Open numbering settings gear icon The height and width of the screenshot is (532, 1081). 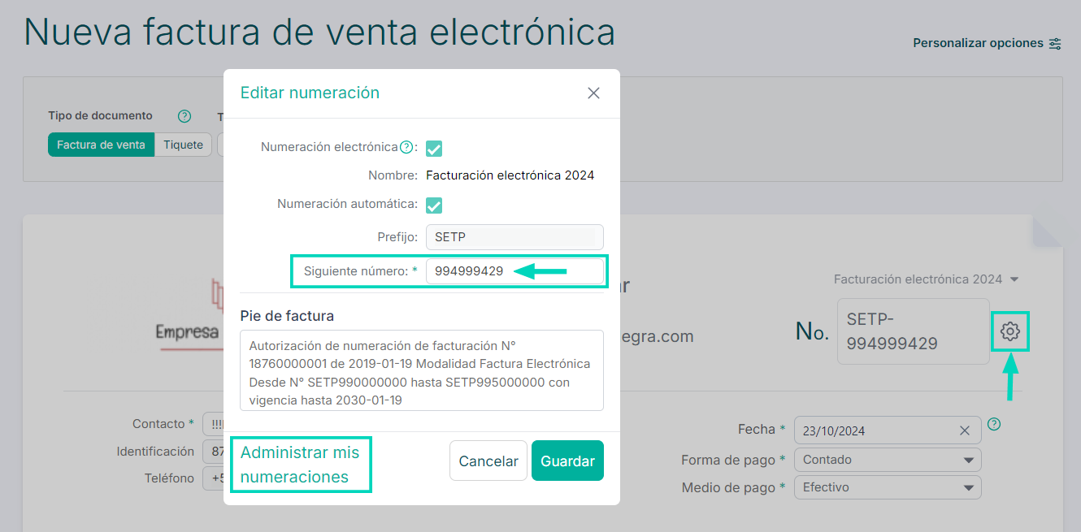point(1010,331)
